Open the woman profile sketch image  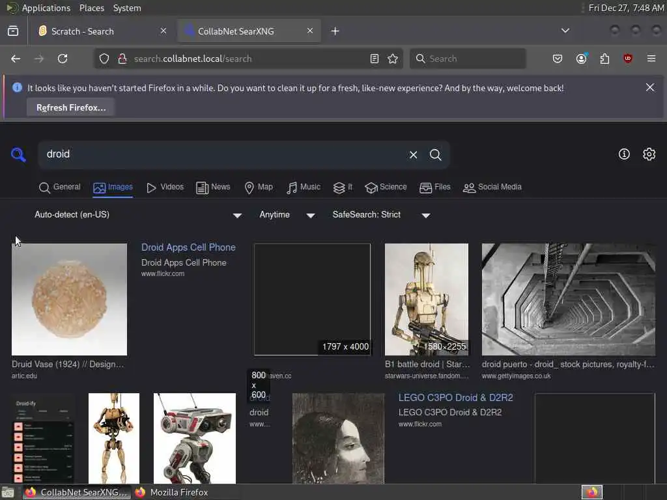tap(338, 438)
